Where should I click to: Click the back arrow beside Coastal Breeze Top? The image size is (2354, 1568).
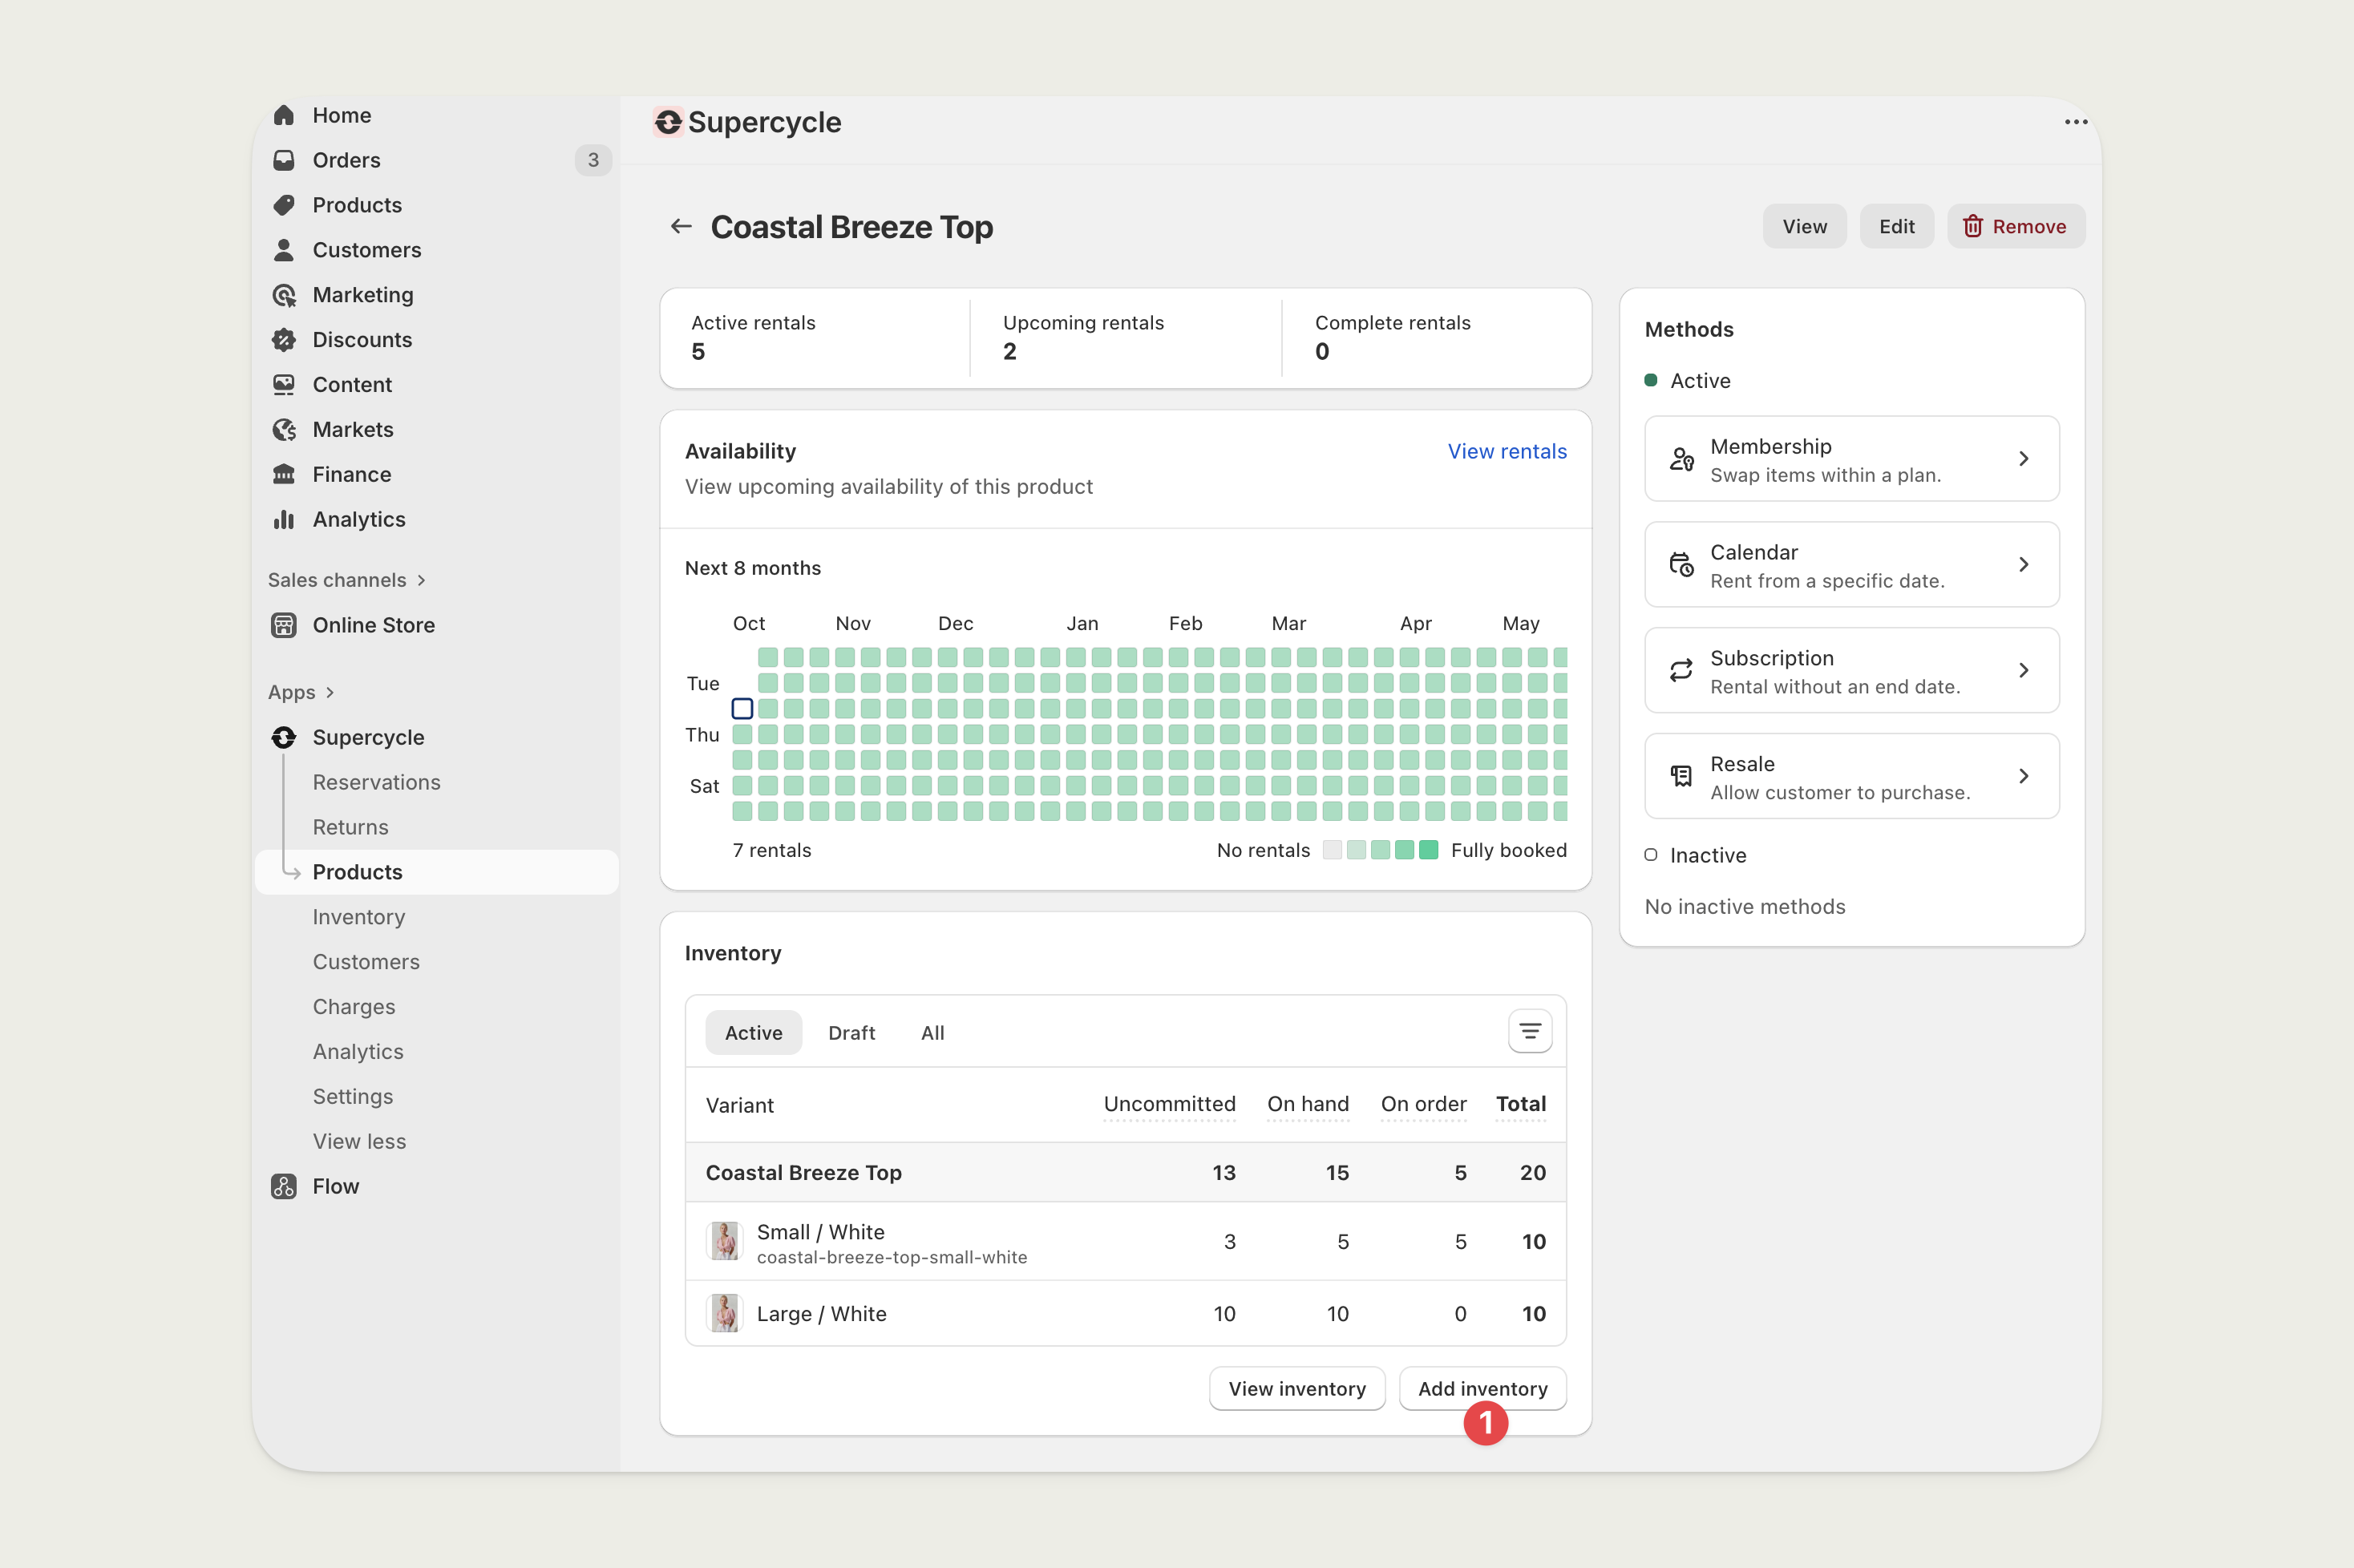(681, 227)
